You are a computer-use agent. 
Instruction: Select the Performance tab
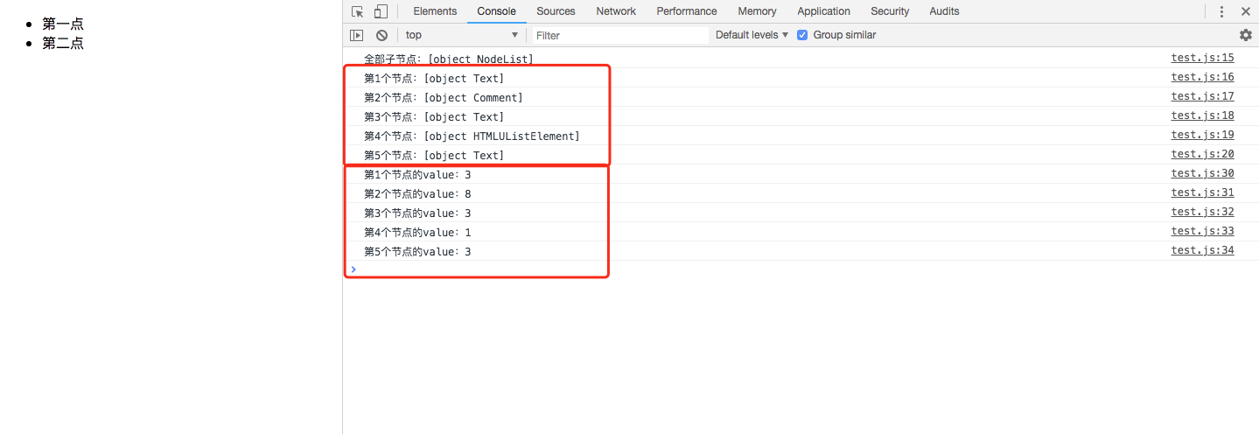687,11
